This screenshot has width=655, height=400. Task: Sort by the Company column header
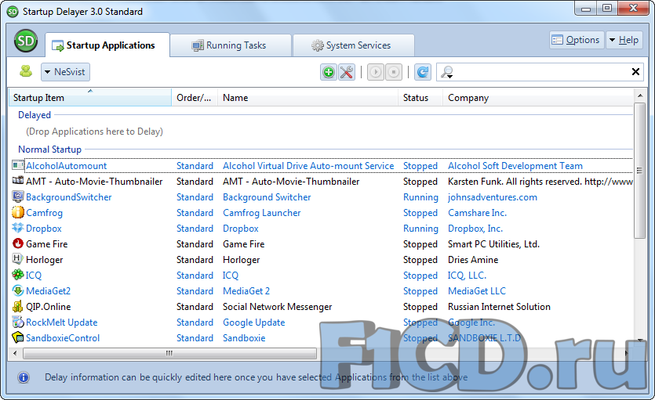[x=538, y=98]
